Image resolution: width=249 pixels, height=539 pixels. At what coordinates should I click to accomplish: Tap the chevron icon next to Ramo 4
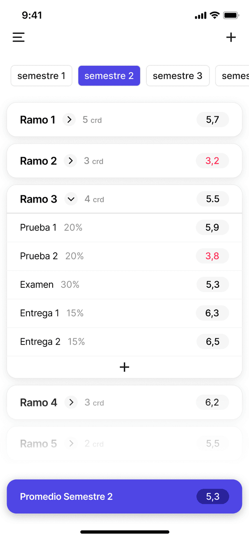(x=71, y=402)
